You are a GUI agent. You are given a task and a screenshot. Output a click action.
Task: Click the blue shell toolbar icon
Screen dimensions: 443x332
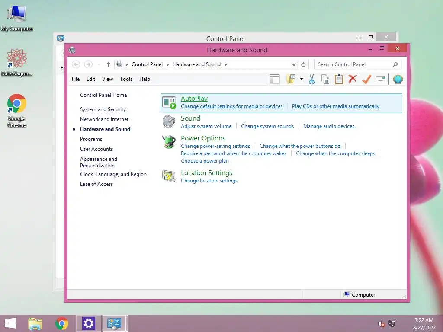(398, 80)
